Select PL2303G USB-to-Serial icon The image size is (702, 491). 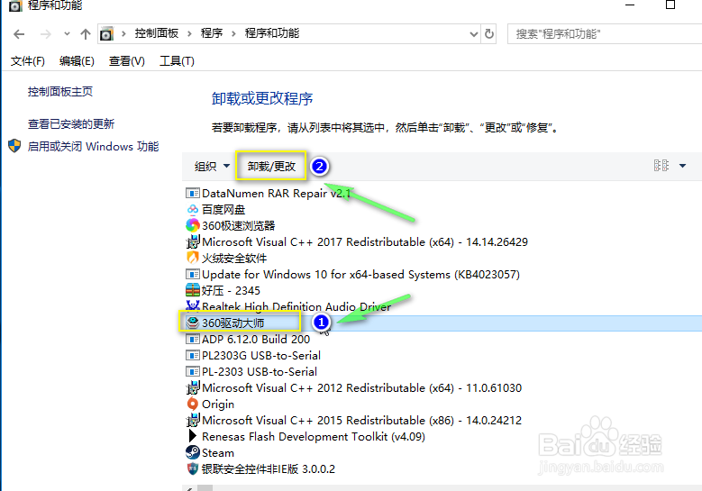tap(193, 355)
